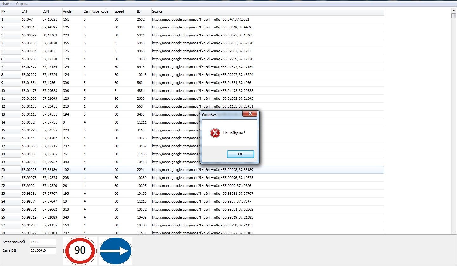
Task: Click ID cell 10046
Action: coord(143,75)
